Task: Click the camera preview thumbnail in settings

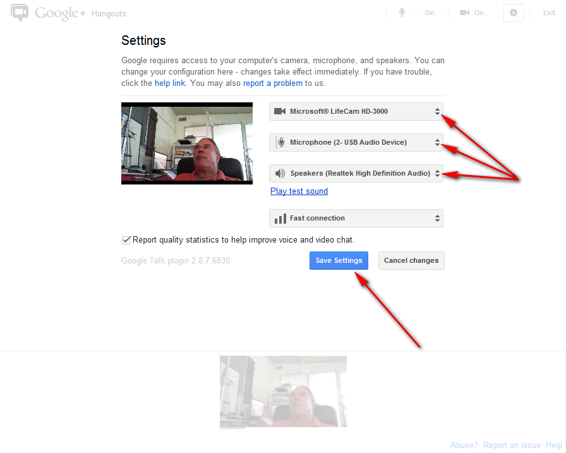Action: (187, 143)
